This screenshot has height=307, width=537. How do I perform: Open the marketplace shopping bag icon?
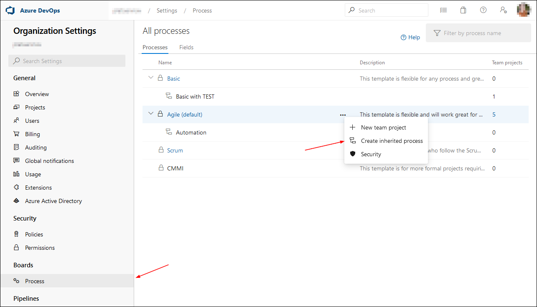click(x=463, y=10)
